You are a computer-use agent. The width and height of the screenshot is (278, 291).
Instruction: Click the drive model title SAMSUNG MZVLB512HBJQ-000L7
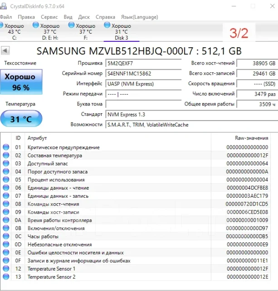coord(115,51)
